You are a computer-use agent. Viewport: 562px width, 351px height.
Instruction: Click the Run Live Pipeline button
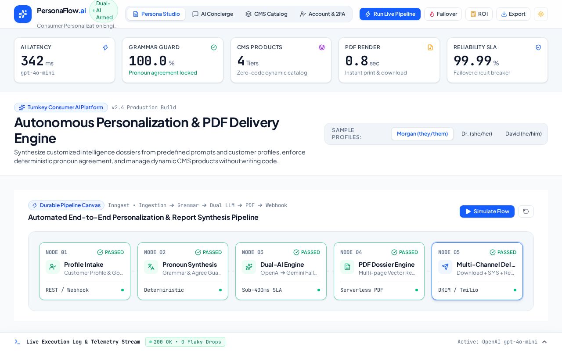click(390, 14)
